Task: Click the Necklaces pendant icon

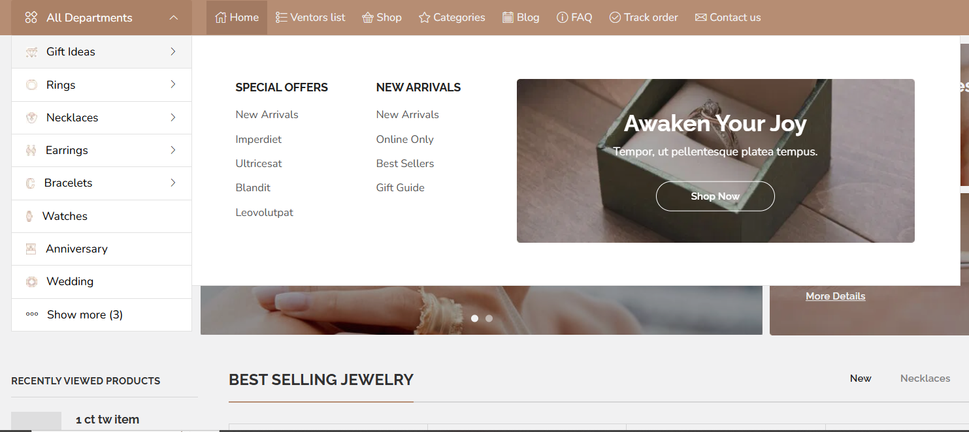Action: (x=31, y=117)
